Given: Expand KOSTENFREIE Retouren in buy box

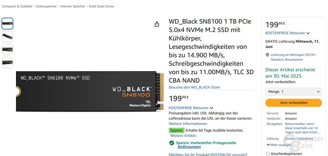Looking at the screenshot, I should 287,33.
